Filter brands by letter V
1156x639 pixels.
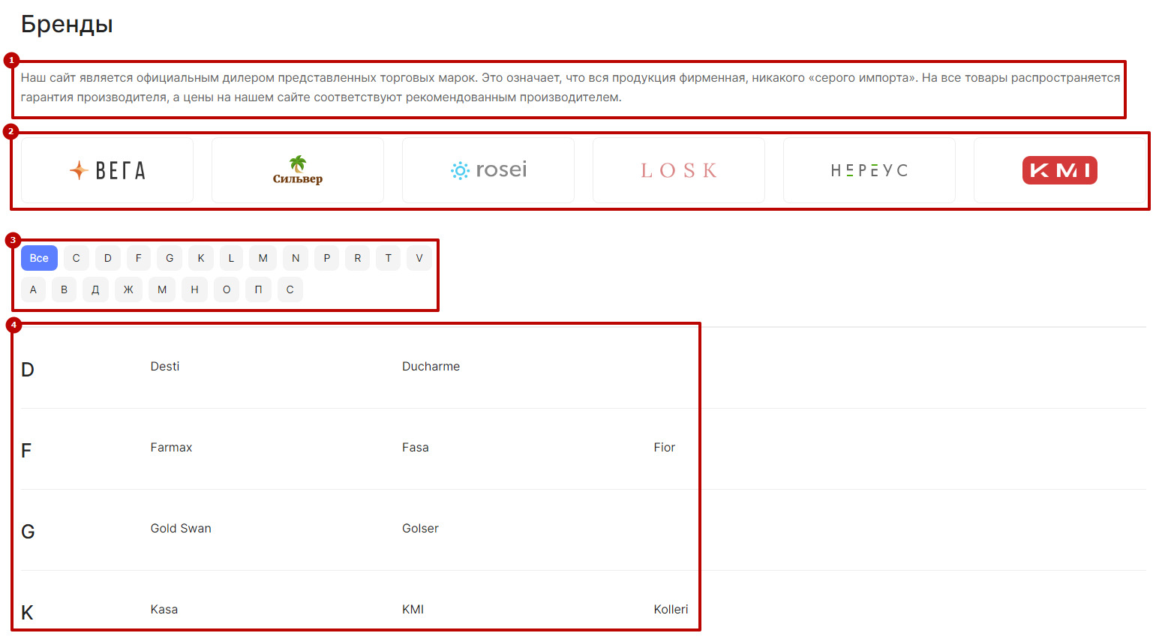pos(419,258)
